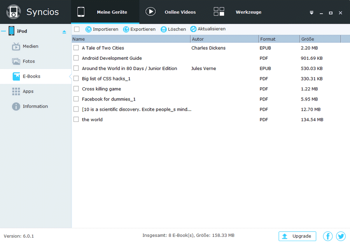Click the Version: 6.0.1 status text
The width and height of the screenshot is (350, 243).
[19, 236]
